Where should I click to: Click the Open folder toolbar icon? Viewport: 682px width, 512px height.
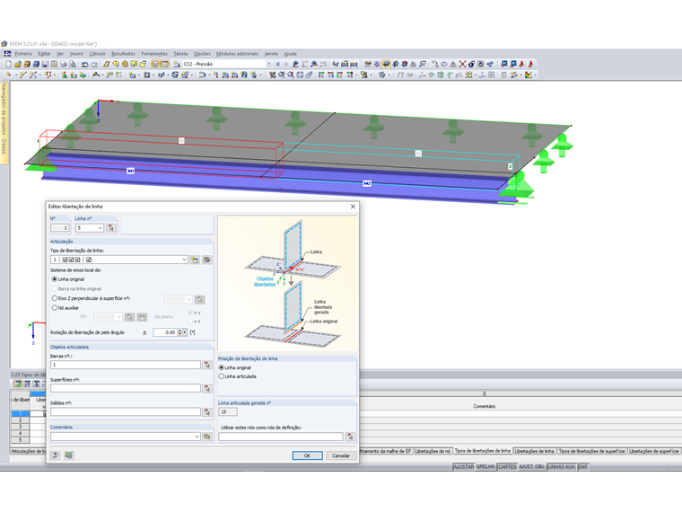tap(17, 64)
